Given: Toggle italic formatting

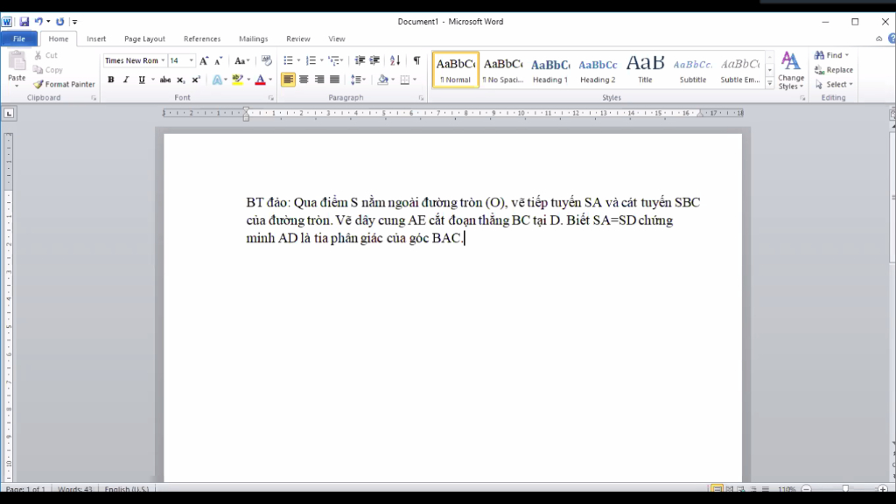Looking at the screenshot, I should point(126,80).
